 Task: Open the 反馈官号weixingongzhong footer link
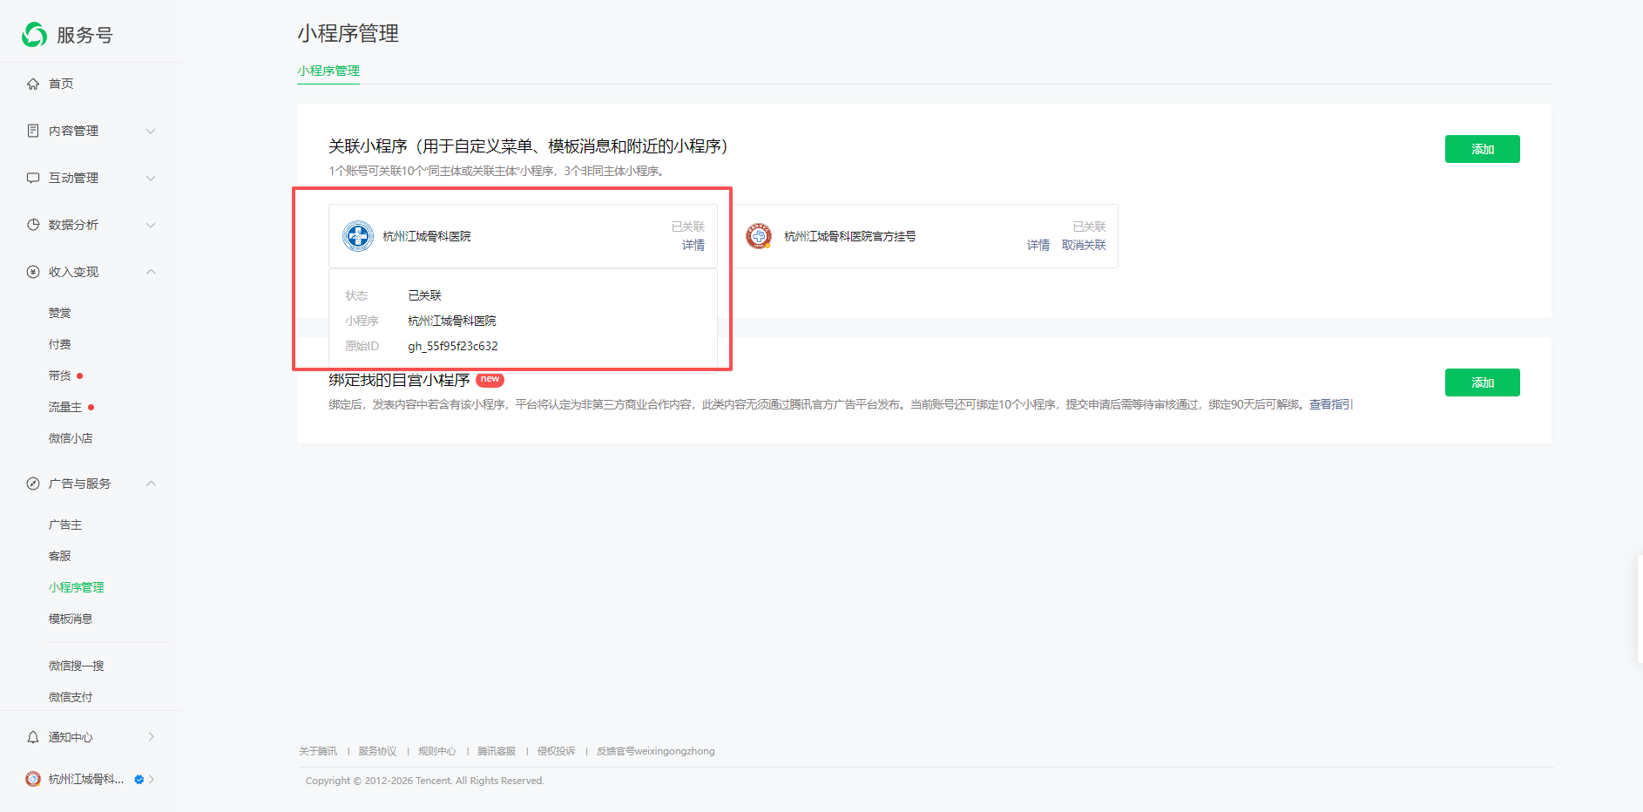click(656, 751)
